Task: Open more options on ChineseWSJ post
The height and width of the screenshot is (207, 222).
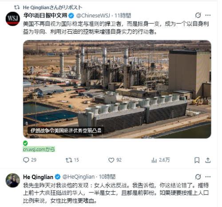Action: click(x=208, y=15)
